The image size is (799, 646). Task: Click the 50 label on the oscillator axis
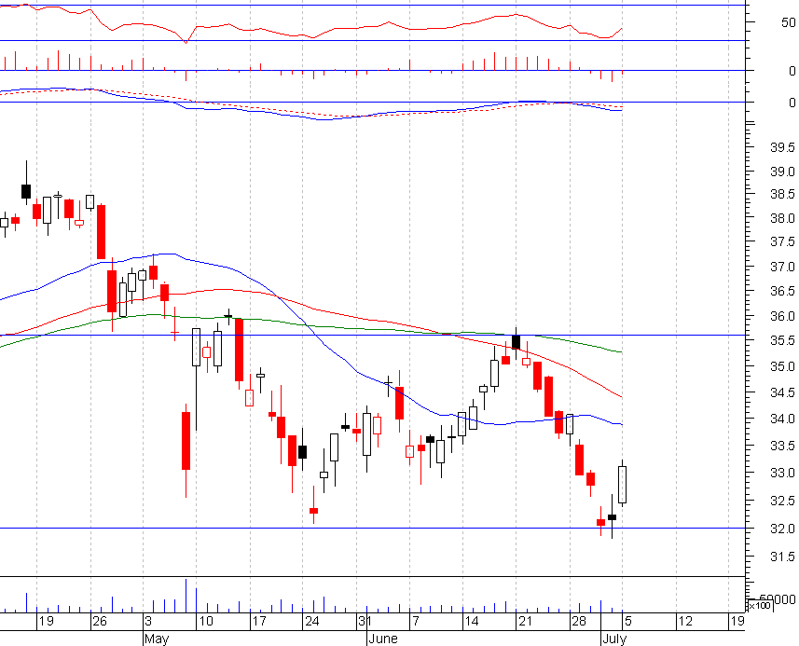[789, 23]
